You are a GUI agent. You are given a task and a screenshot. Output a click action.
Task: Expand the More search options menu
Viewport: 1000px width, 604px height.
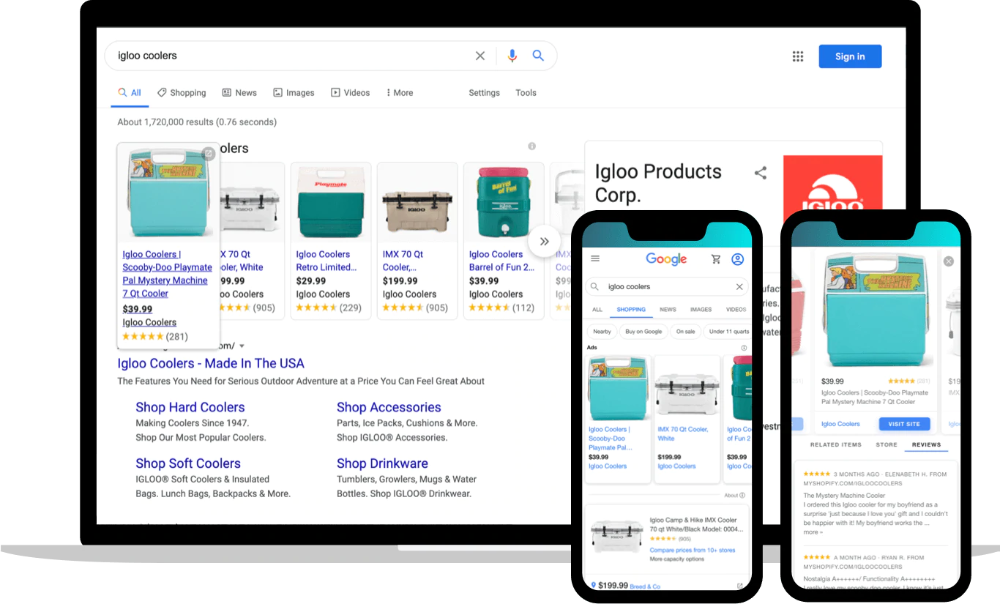pos(400,93)
